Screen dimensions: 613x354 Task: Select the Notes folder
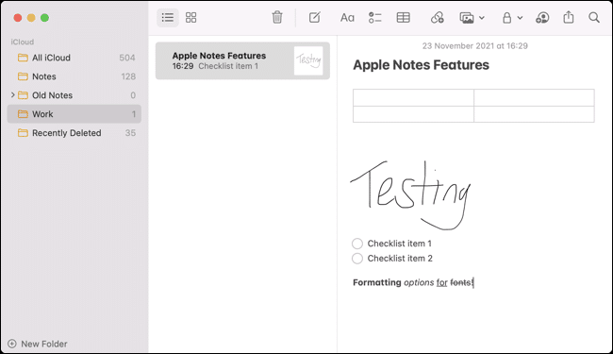point(75,76)
